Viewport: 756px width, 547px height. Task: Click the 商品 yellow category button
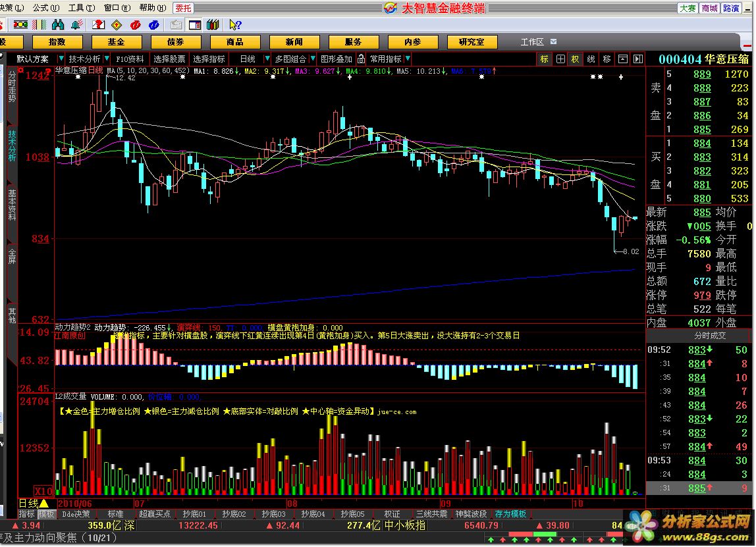coord(235,42)
